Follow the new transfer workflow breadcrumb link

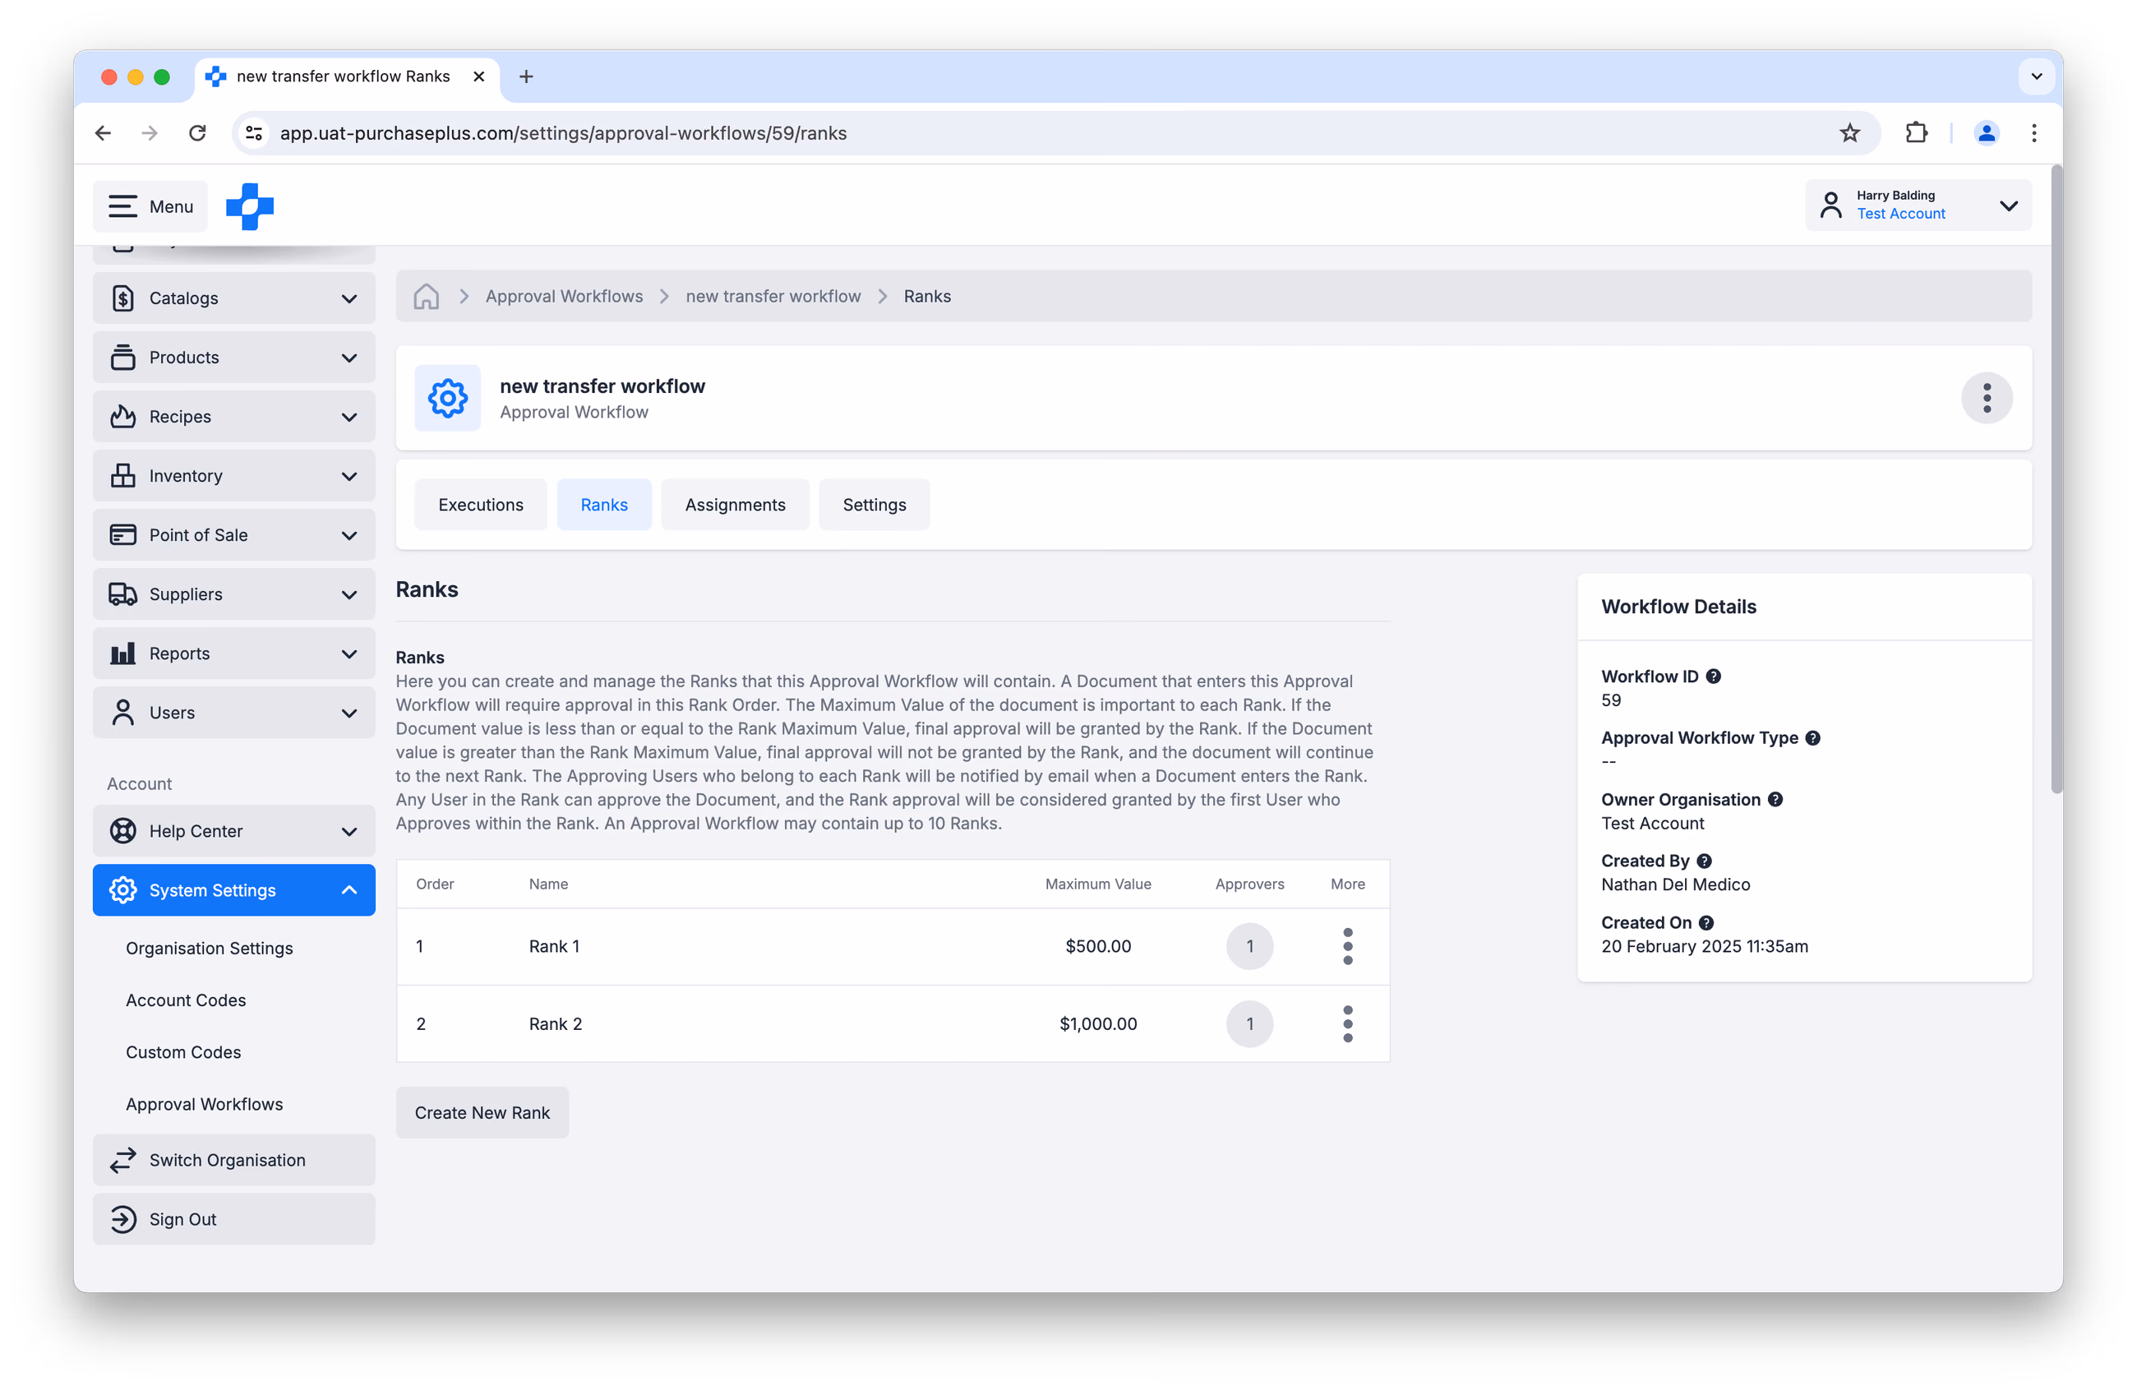tap(773, 296)
